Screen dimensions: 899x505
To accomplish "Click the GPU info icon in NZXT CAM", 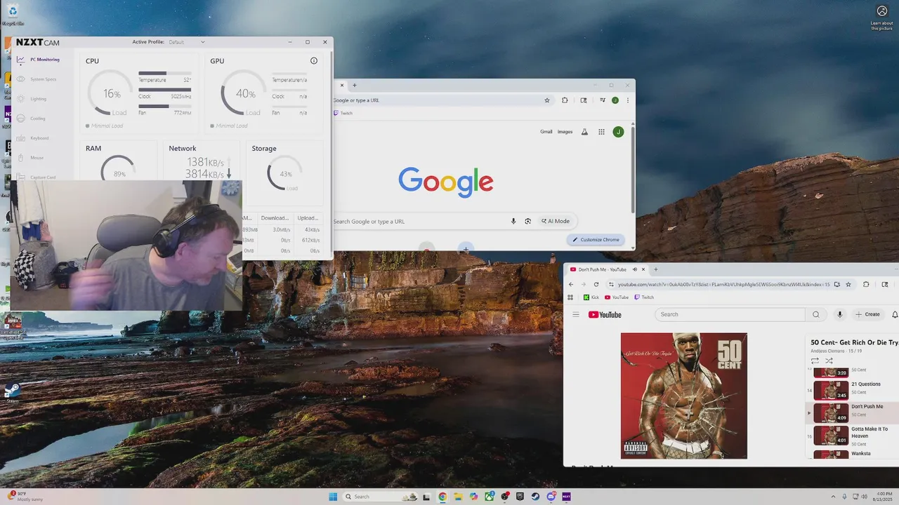I will point(314,61).
